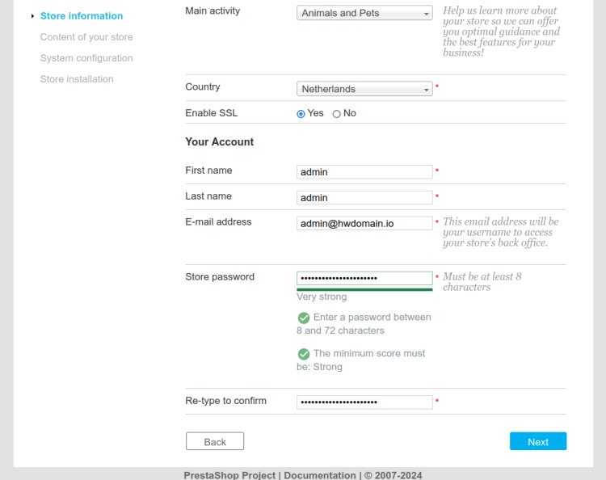Select Store installation in the sidebar
The image size is (606, 480).
(77, 79)
